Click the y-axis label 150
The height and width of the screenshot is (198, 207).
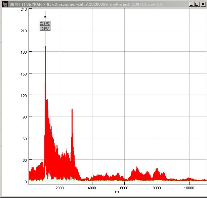pos(24,74)
